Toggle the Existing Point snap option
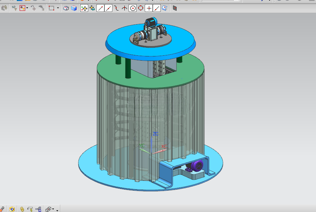Image resolution: width=316 pixels, height=212 pixels. click(x=149, y=8)
